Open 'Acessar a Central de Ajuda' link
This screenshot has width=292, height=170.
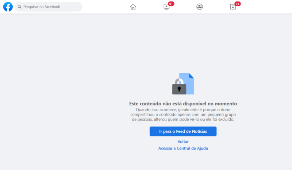click(x=183, y=148)
